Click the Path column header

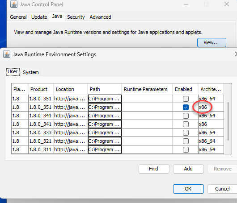click(x=105, y=89)
